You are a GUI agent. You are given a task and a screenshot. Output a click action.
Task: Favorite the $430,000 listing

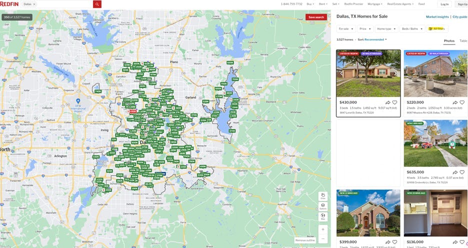(x=394, y=102)
